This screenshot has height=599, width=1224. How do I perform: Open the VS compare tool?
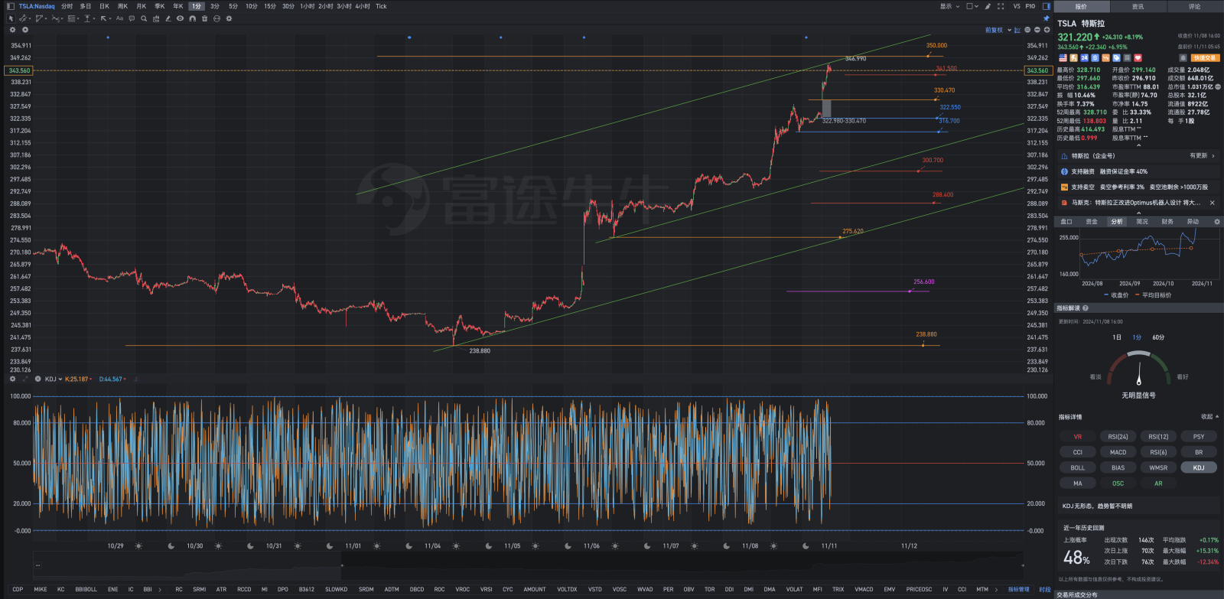(x=1017, y=6)
